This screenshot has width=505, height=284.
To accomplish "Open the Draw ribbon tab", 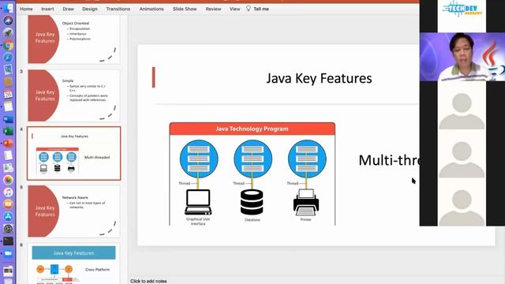I will click(x=69, y=9).
